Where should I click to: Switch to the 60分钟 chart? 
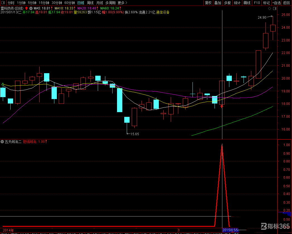point(70,3)
